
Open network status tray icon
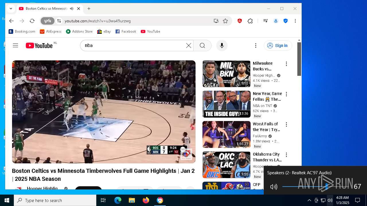323,200
